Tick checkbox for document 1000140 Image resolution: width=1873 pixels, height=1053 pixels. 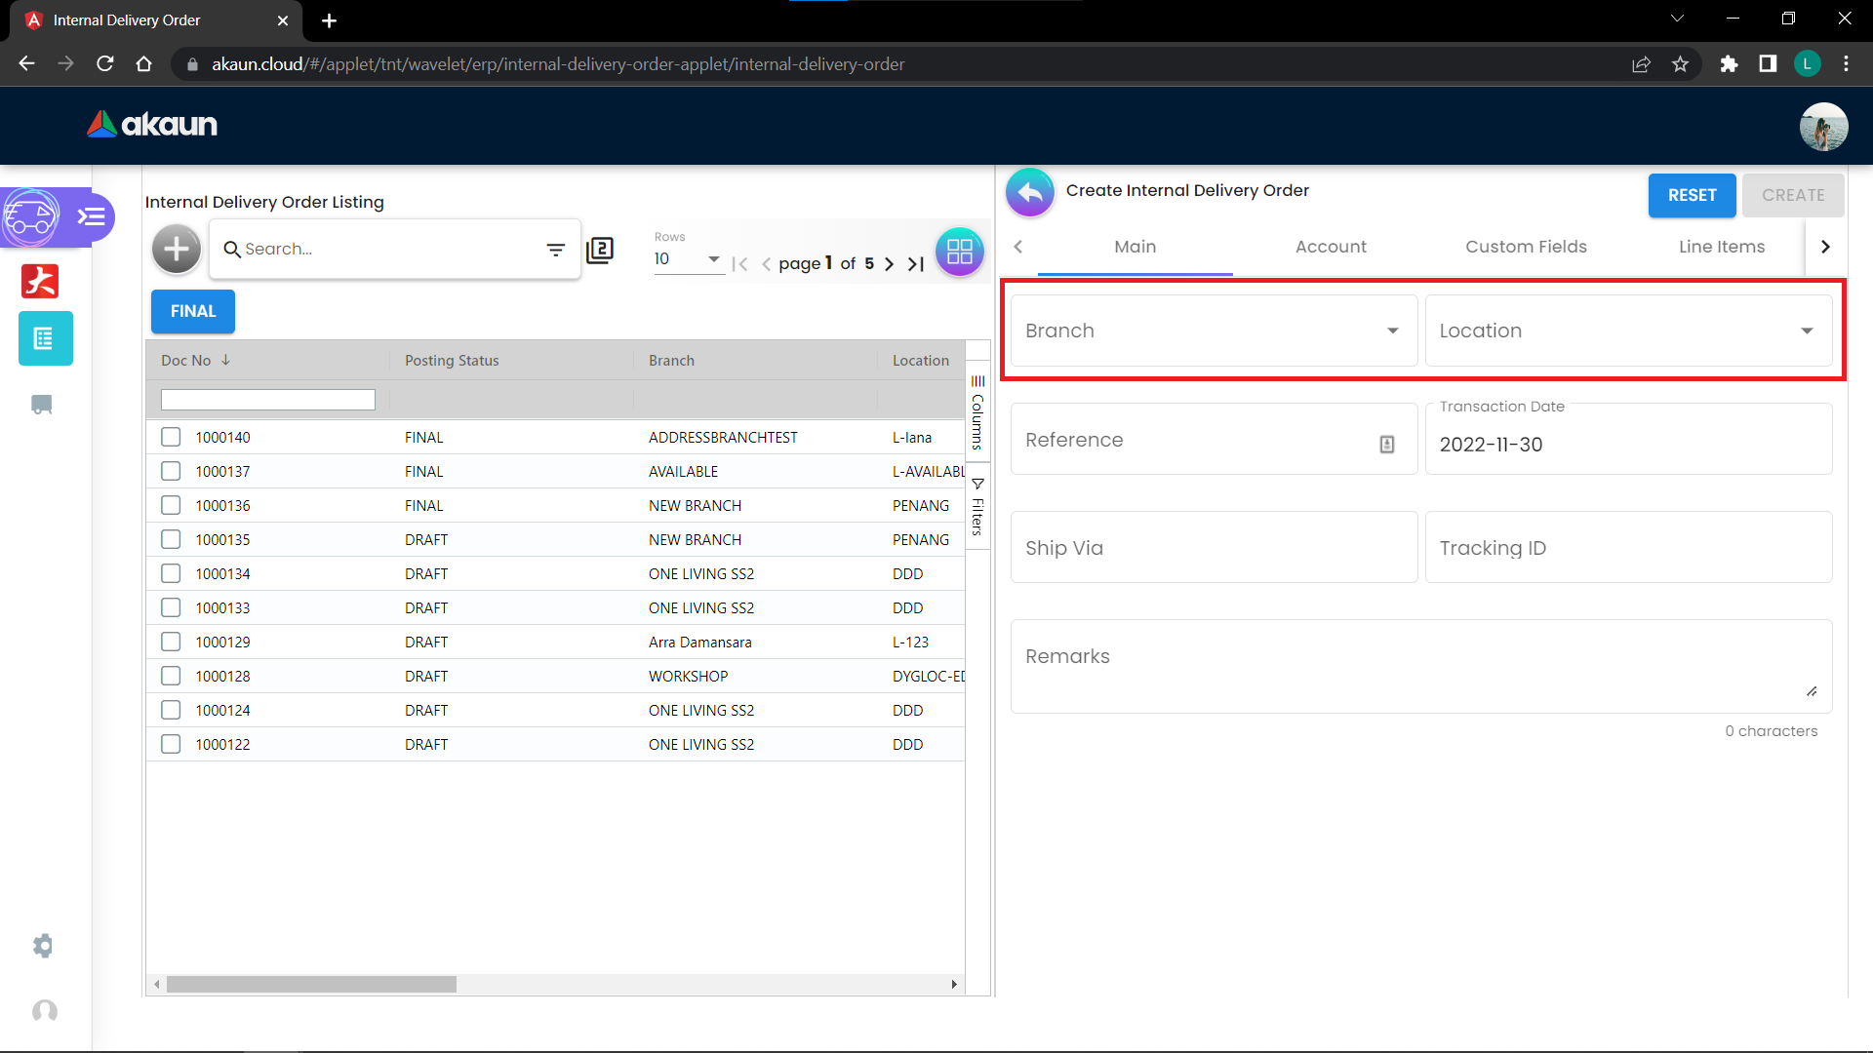171,437
